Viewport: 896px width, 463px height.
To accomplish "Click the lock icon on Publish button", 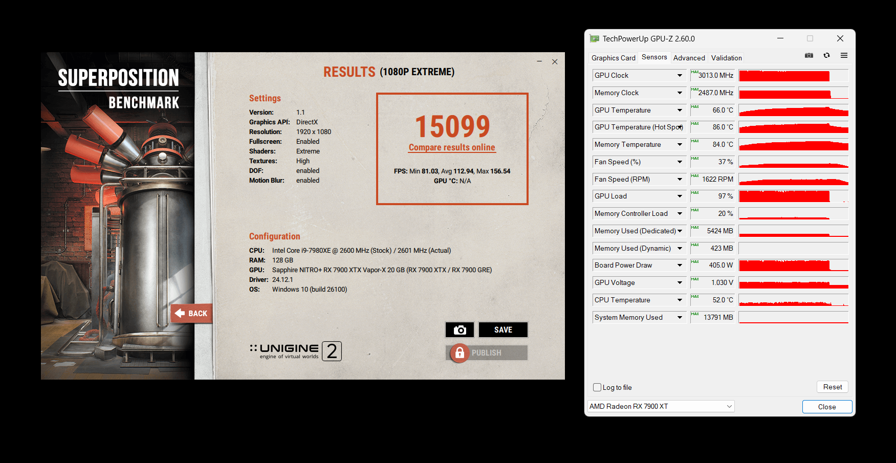I will (x=460, y=353).
